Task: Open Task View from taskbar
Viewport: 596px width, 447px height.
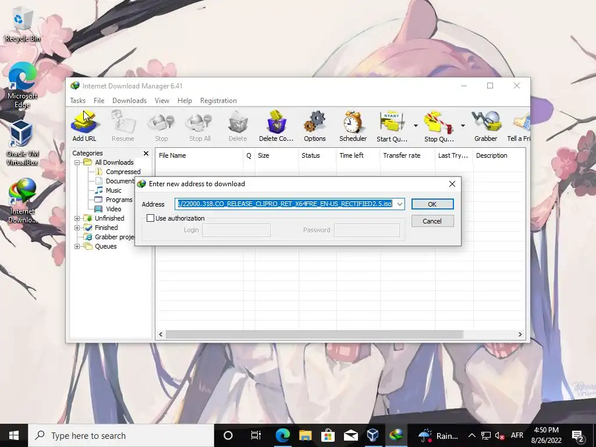Action: click(256, 435)
